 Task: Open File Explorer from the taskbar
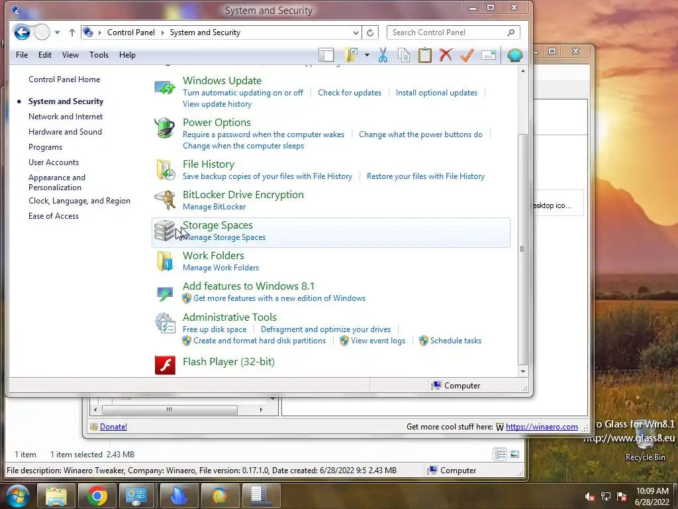pyautogui.click(x=56, y=496)
